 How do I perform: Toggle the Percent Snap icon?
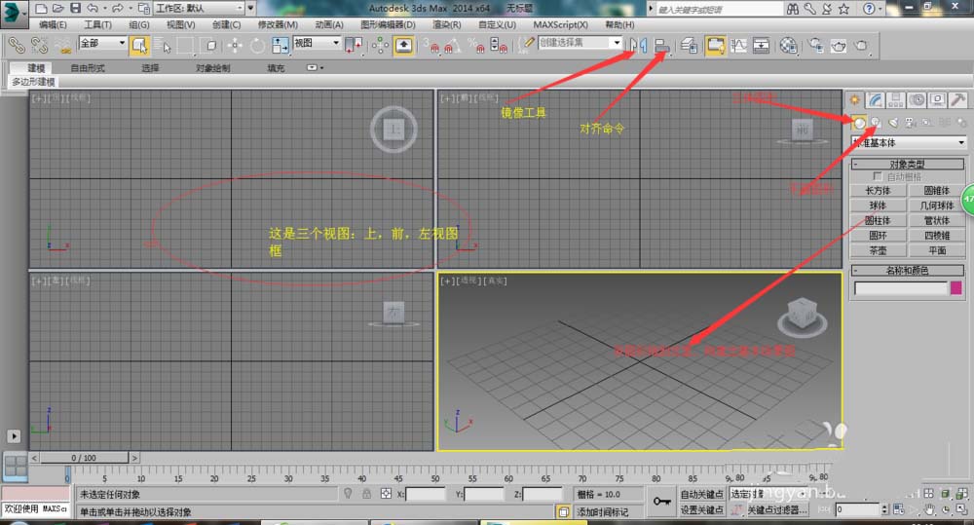476,46
